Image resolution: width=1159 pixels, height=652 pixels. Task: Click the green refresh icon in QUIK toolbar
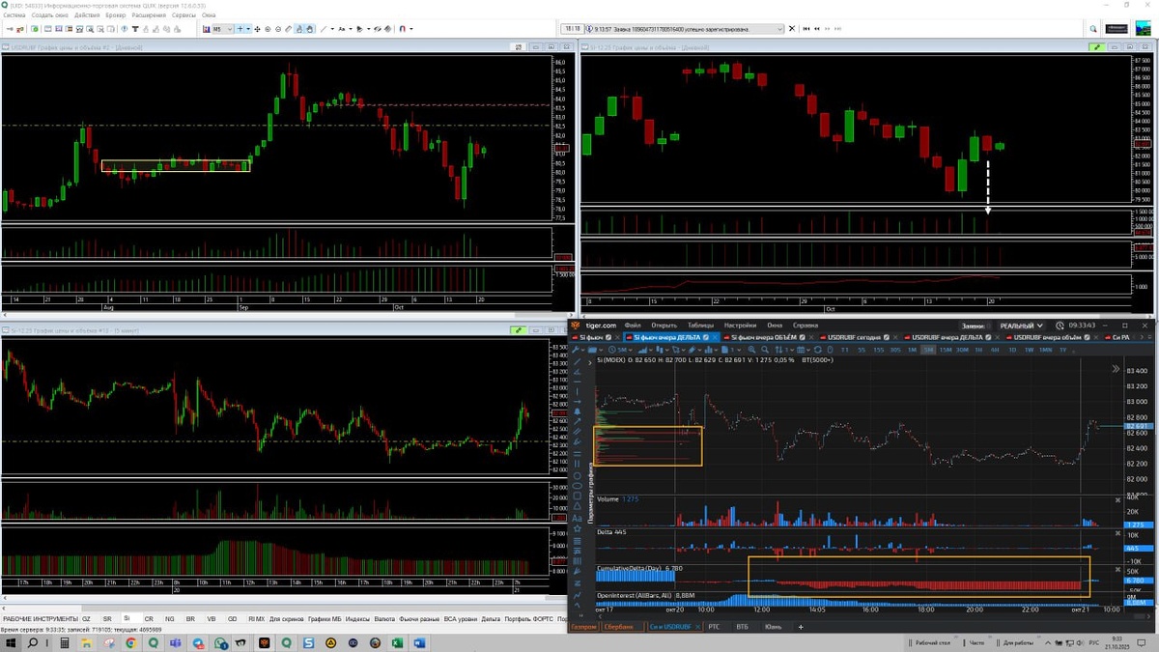click(x=35, y=29)
